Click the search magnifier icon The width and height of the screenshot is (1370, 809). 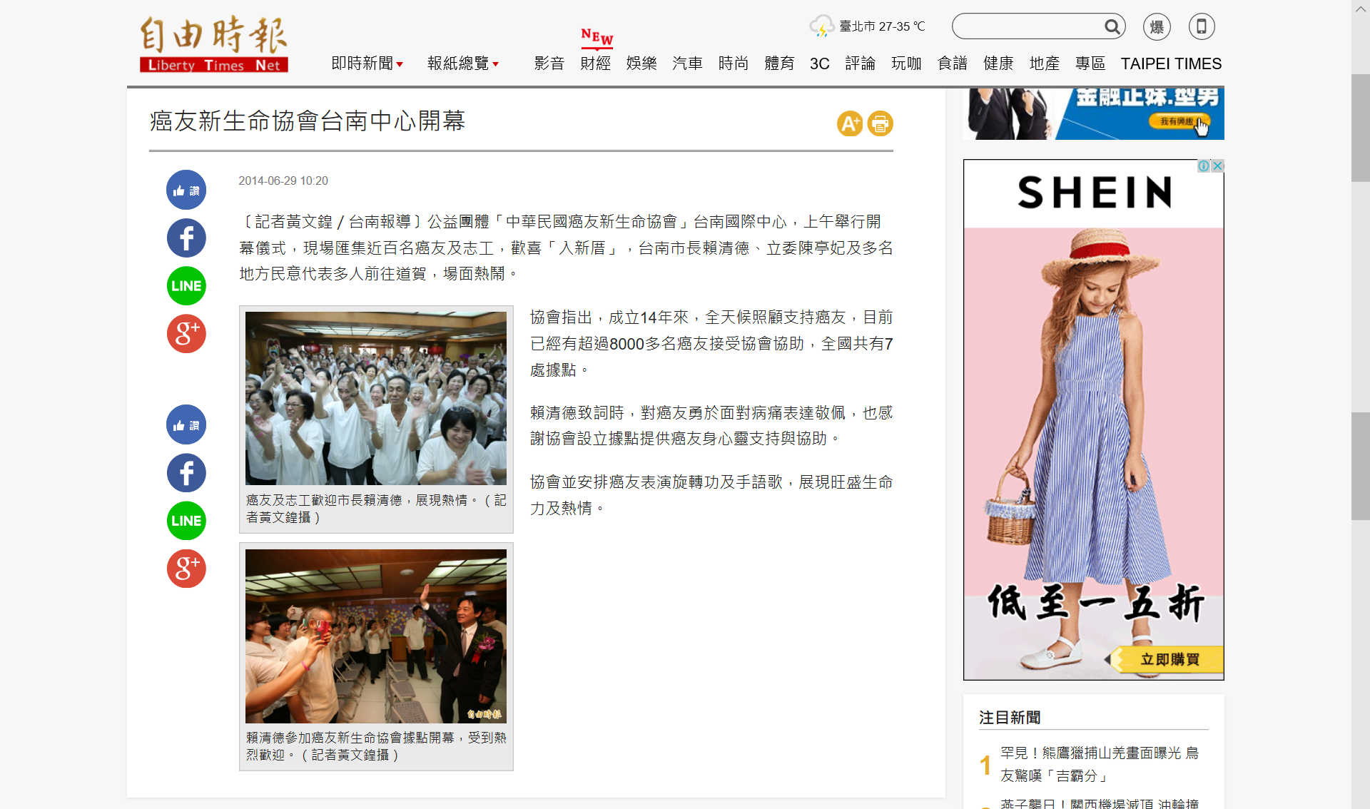tap(1112, 27)
